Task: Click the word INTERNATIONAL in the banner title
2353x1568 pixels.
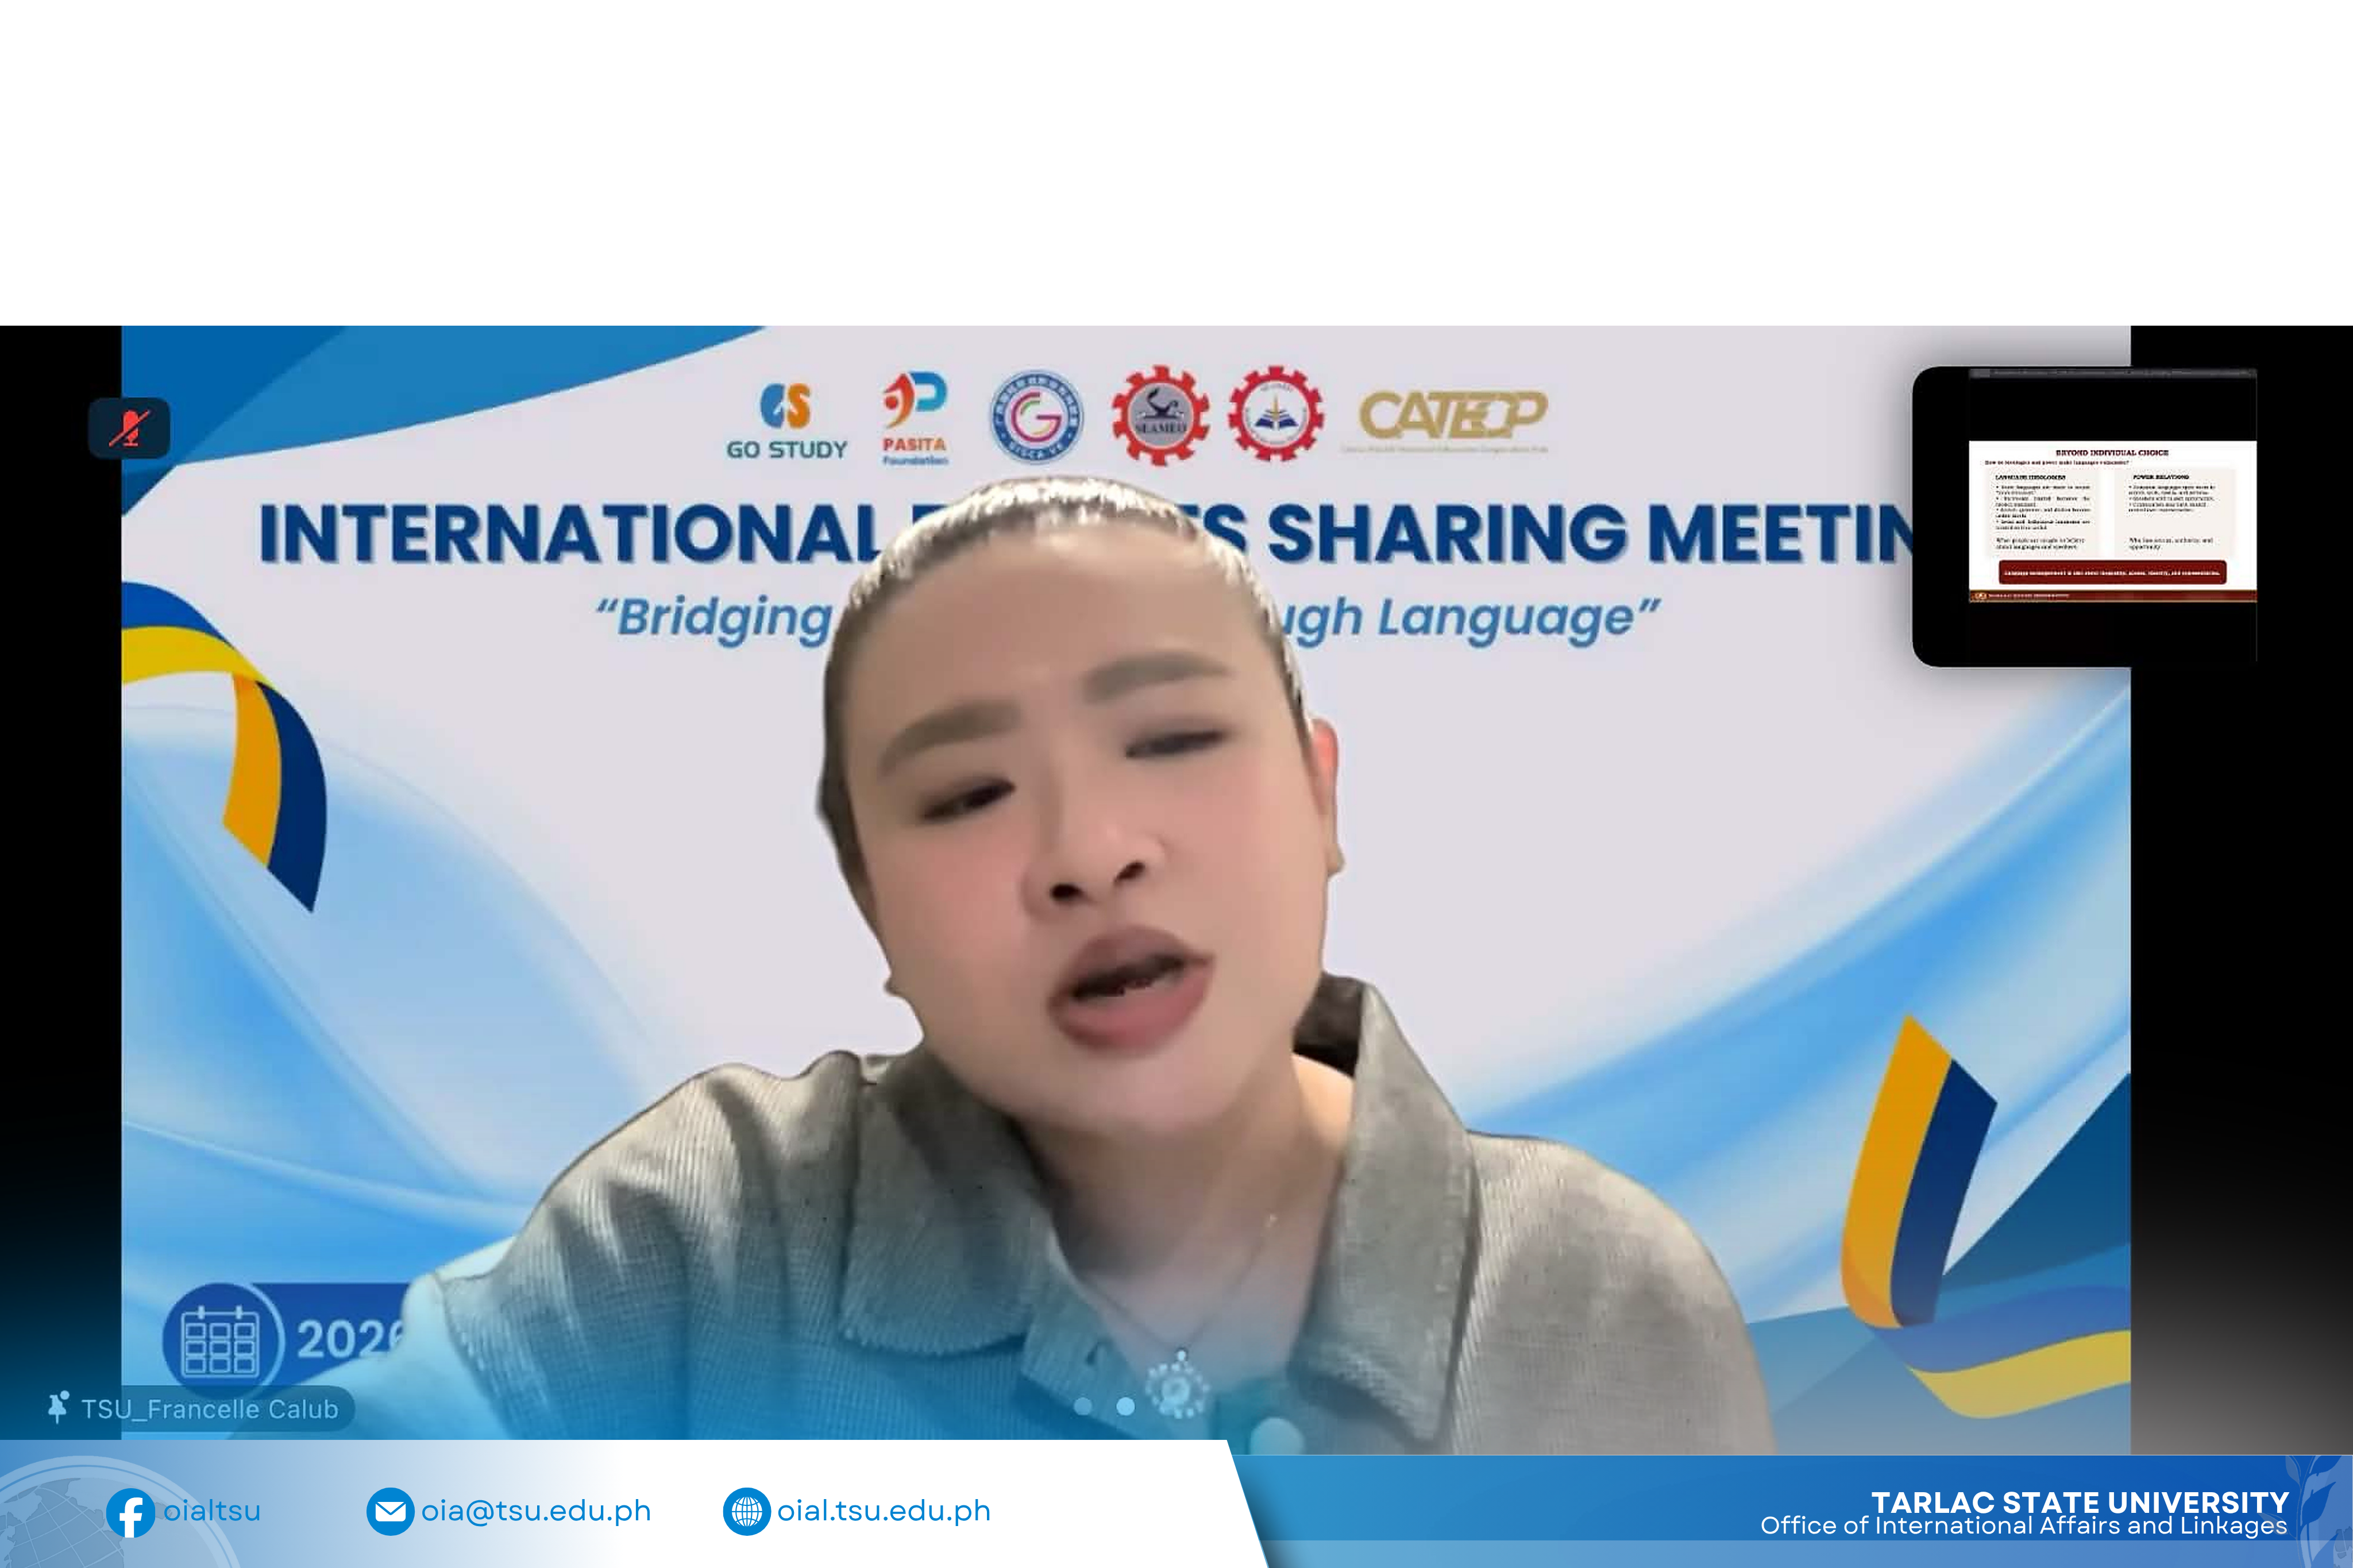Action: point(571,533)
